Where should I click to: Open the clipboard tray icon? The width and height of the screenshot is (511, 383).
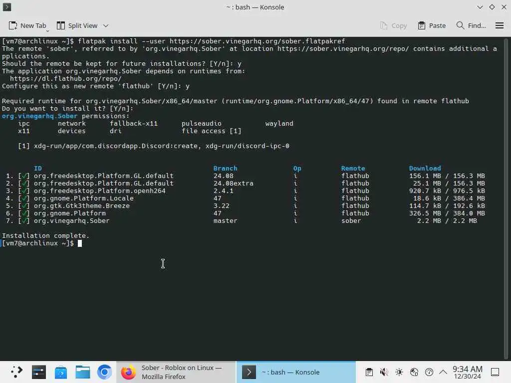pyautogui.click(x=369, y=372)
